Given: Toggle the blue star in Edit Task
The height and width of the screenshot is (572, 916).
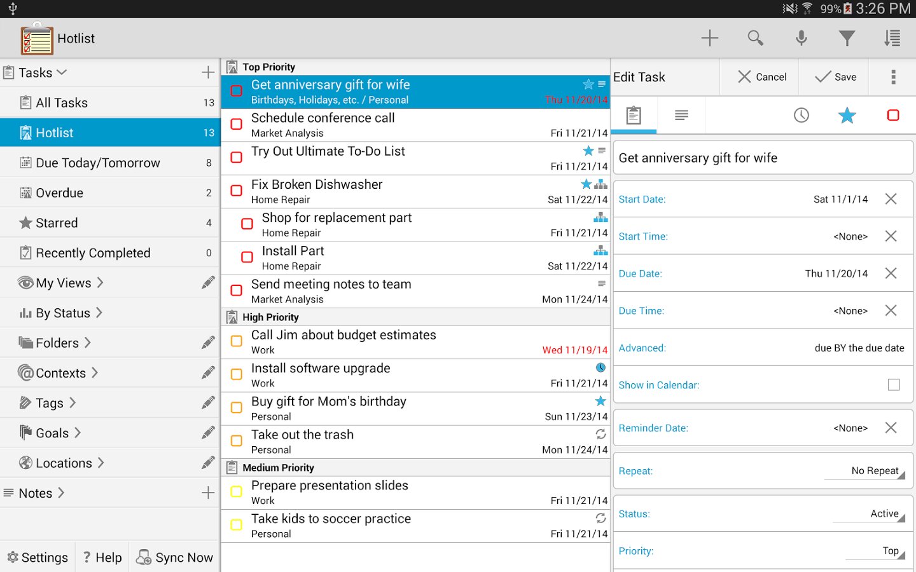Looking at the screenshot, I should [x=847, y=115].
